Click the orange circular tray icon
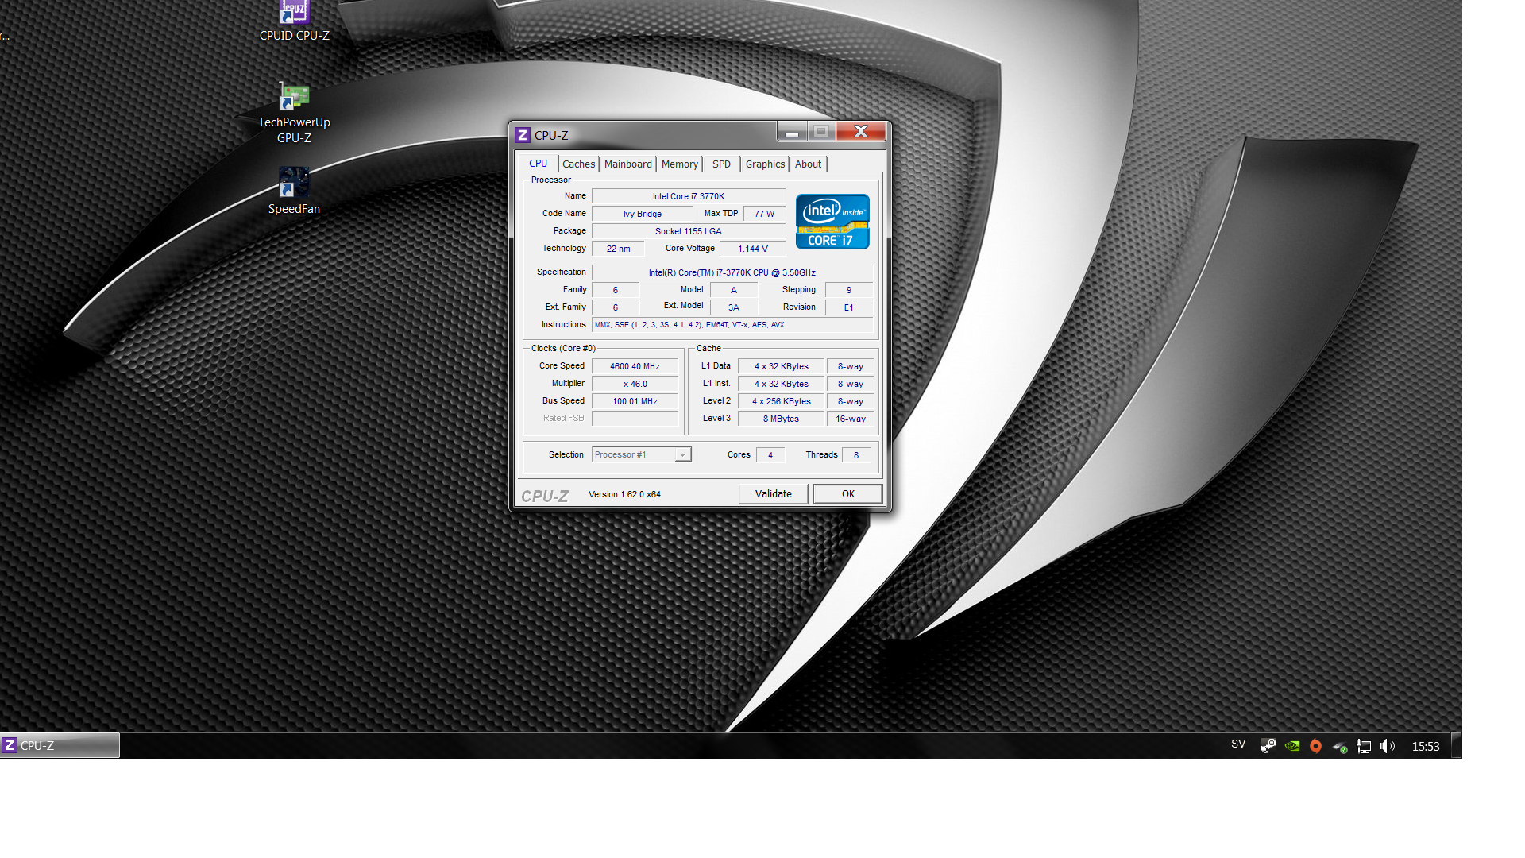 point(1315,746)
